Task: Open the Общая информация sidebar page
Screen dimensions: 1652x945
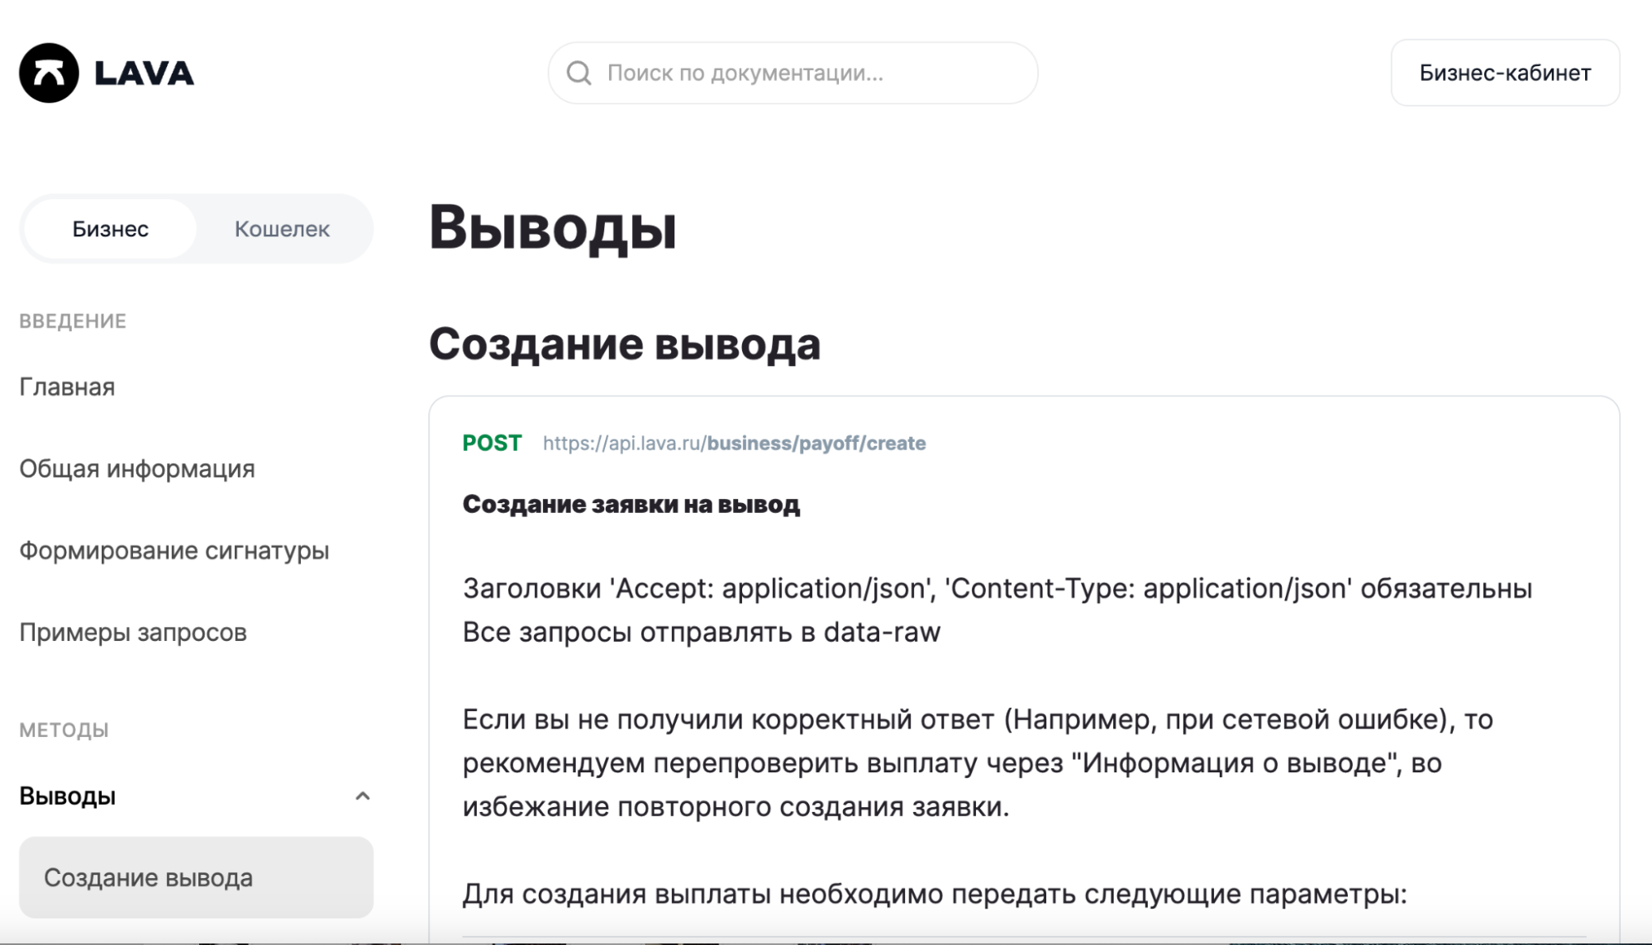Action: pyautogui.click(x=137, y=468)
